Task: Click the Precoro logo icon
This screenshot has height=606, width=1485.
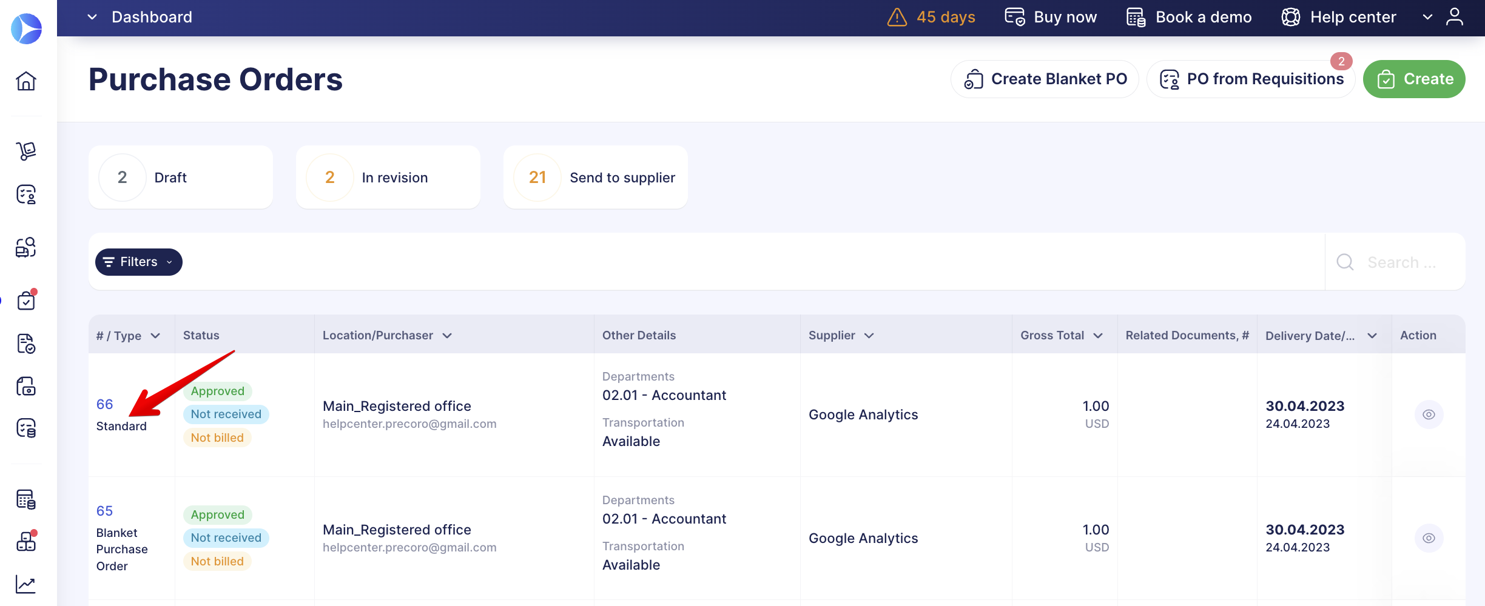Action: (x=26, y=28)
